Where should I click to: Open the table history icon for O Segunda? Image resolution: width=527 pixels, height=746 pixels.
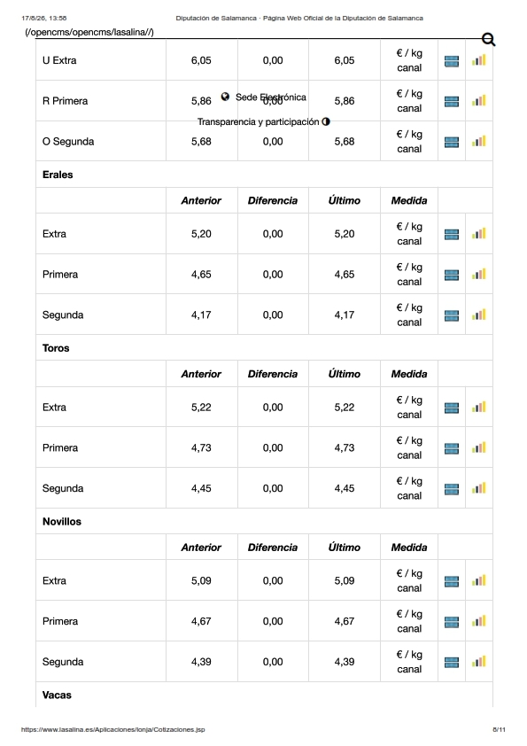coord(452,142)
